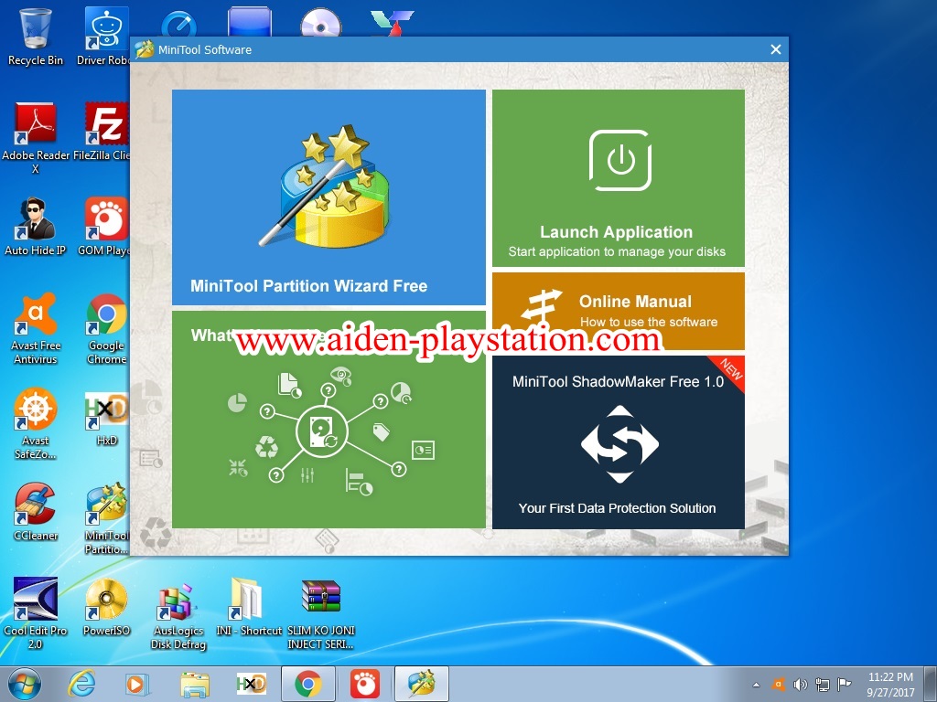Open Recycle Bin on the desktop

(36, 37)
